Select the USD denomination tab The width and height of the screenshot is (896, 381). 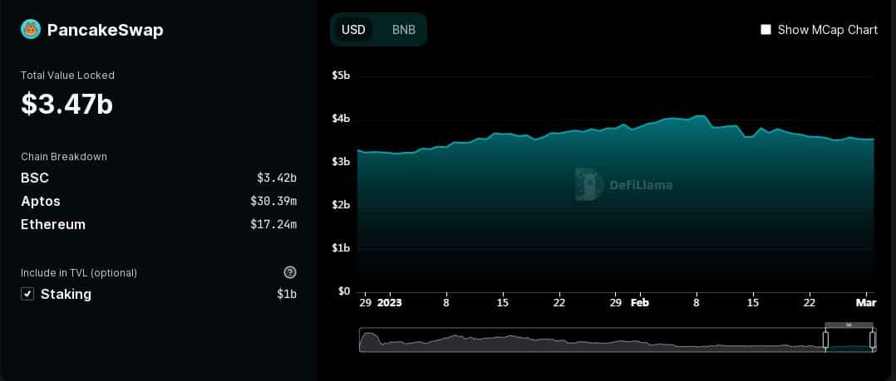353,30
